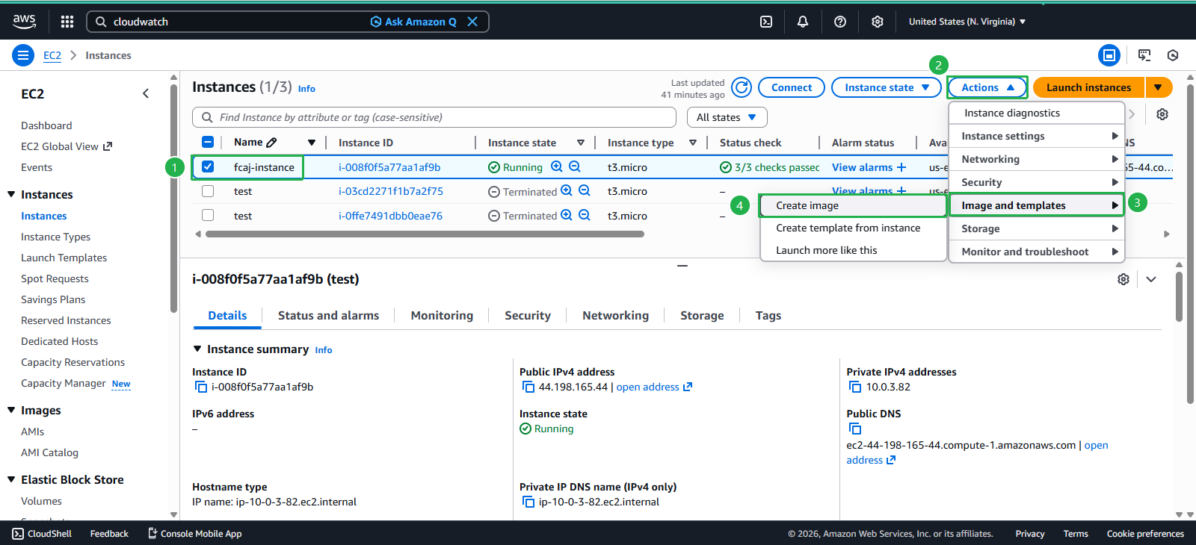The image size is (1196, 545).
Task: Open the notifications bell
Action: point(803,22)
